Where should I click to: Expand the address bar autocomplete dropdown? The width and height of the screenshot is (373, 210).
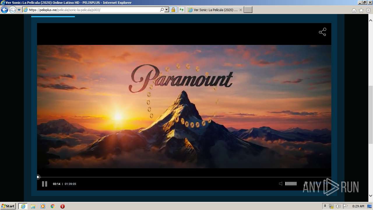167,10
